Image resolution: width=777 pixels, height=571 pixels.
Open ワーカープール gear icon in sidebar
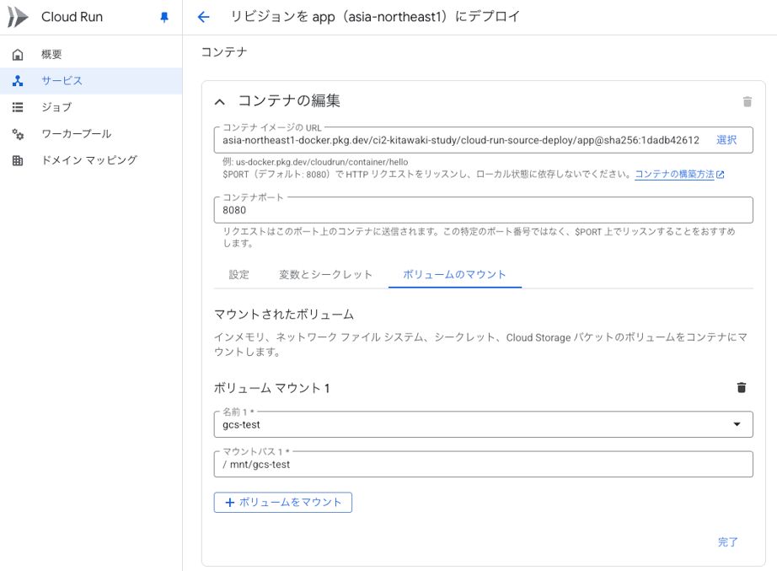(x=18, y=134)
